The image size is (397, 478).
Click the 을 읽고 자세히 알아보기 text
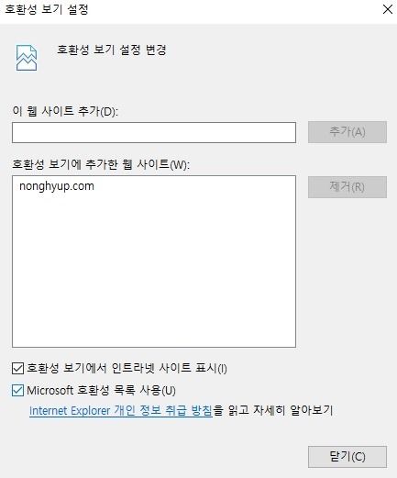point(273,410)
